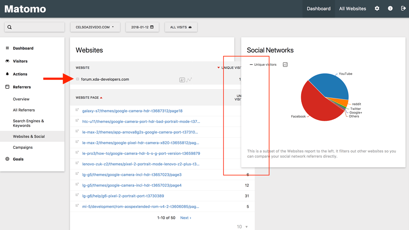Click the info help icon
Screen dimensions: 409x230
pos(390,9)
